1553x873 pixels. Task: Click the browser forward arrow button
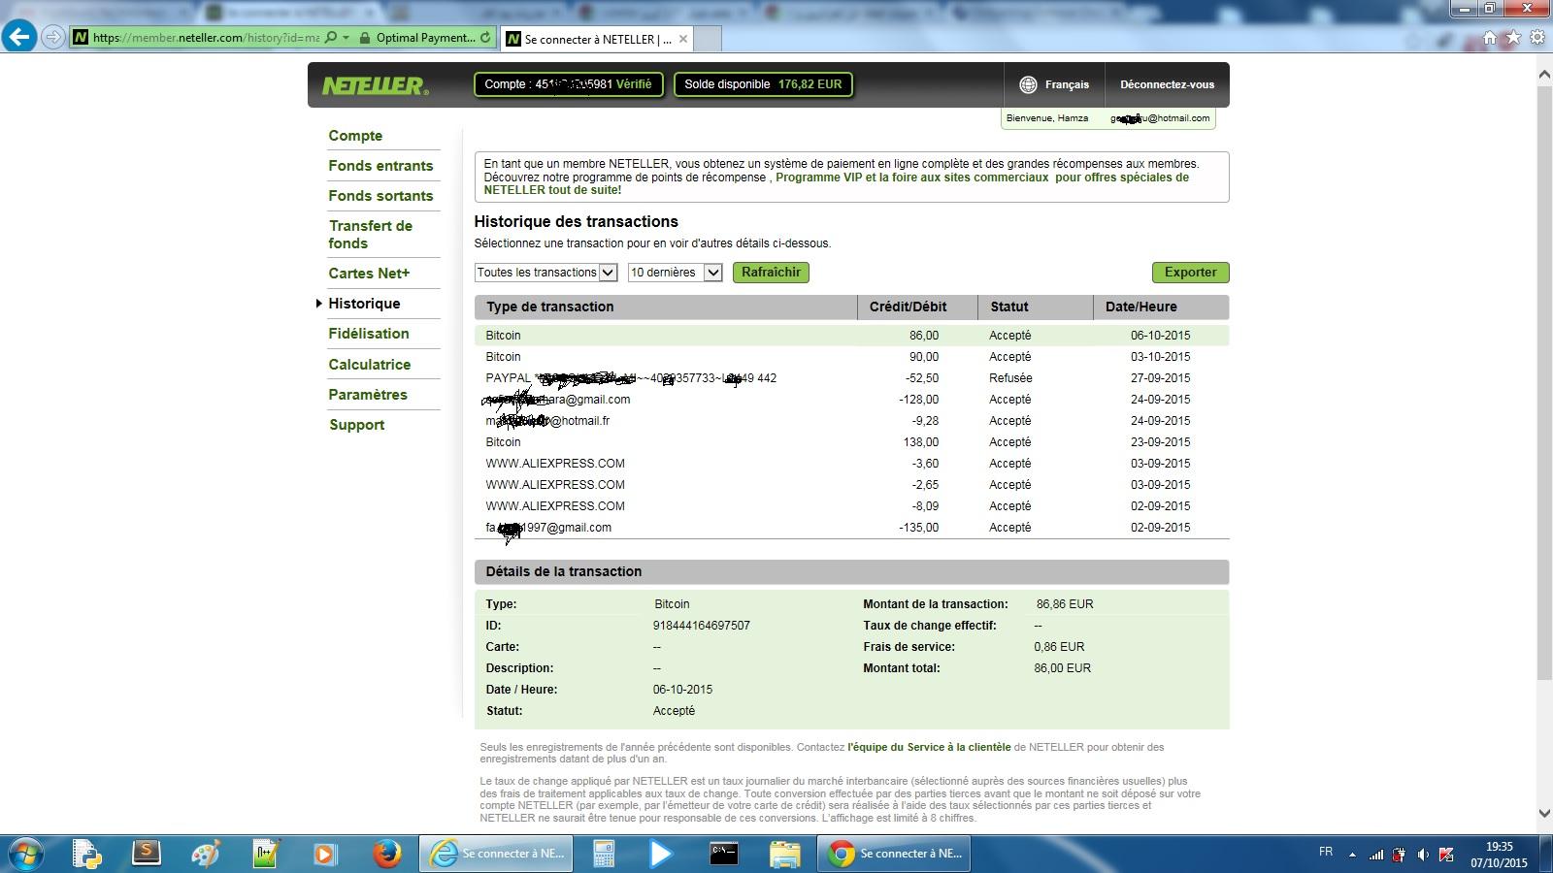click(x=53, y=38)
